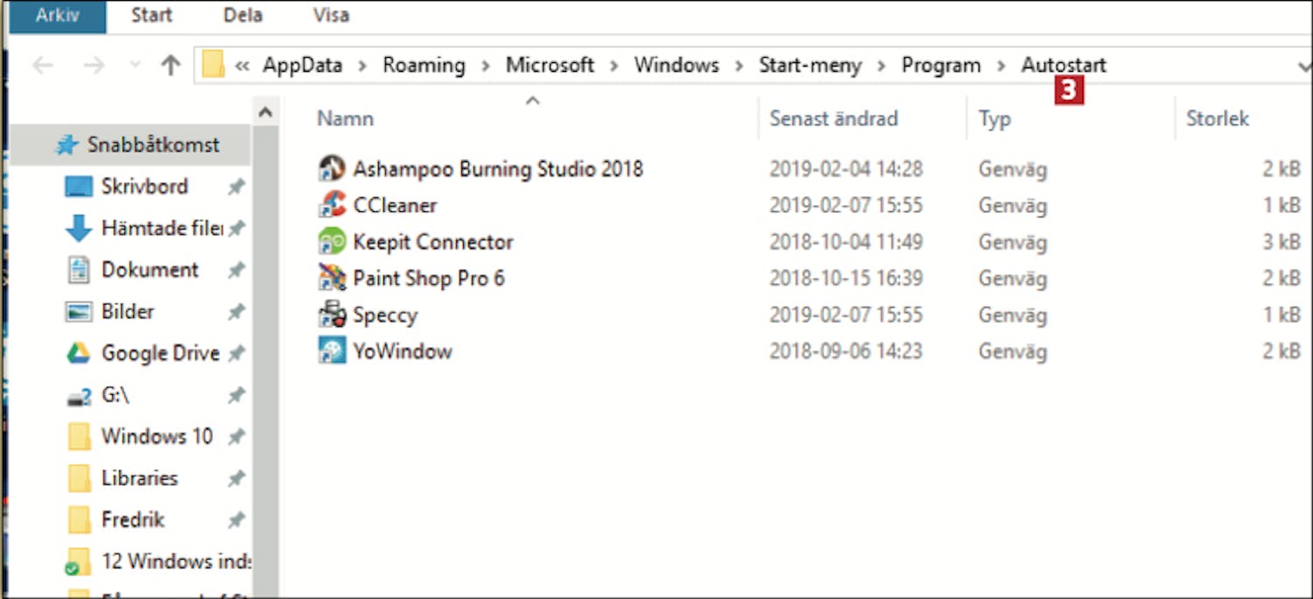Open the chevron between Windows and Start-meny
1313x599 pixels.
(739, 66)
